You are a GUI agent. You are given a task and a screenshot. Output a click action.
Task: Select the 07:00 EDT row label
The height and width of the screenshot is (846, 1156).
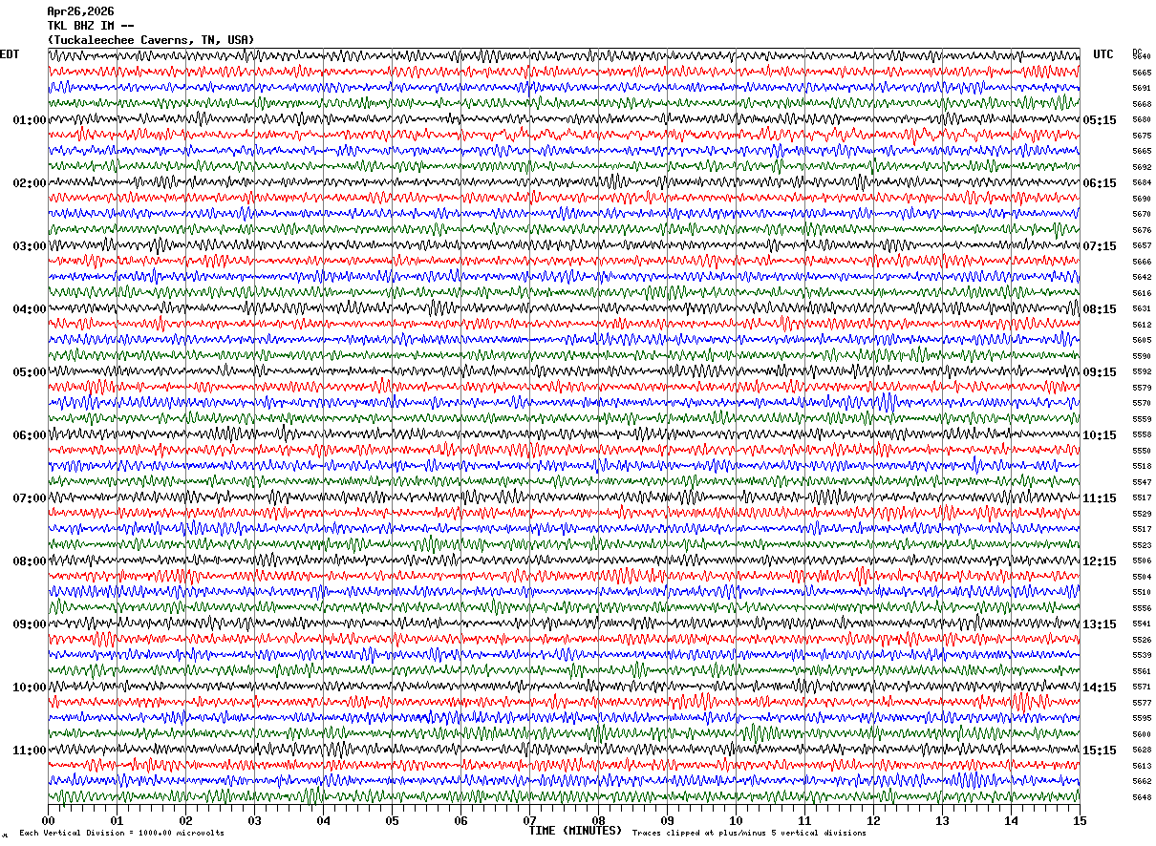pos(29,498)
